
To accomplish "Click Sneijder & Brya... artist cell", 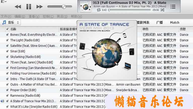I will 128,90.
